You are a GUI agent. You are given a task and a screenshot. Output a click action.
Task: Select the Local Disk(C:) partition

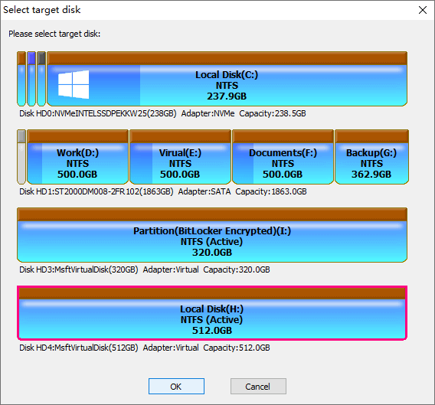tap(227, 79)
